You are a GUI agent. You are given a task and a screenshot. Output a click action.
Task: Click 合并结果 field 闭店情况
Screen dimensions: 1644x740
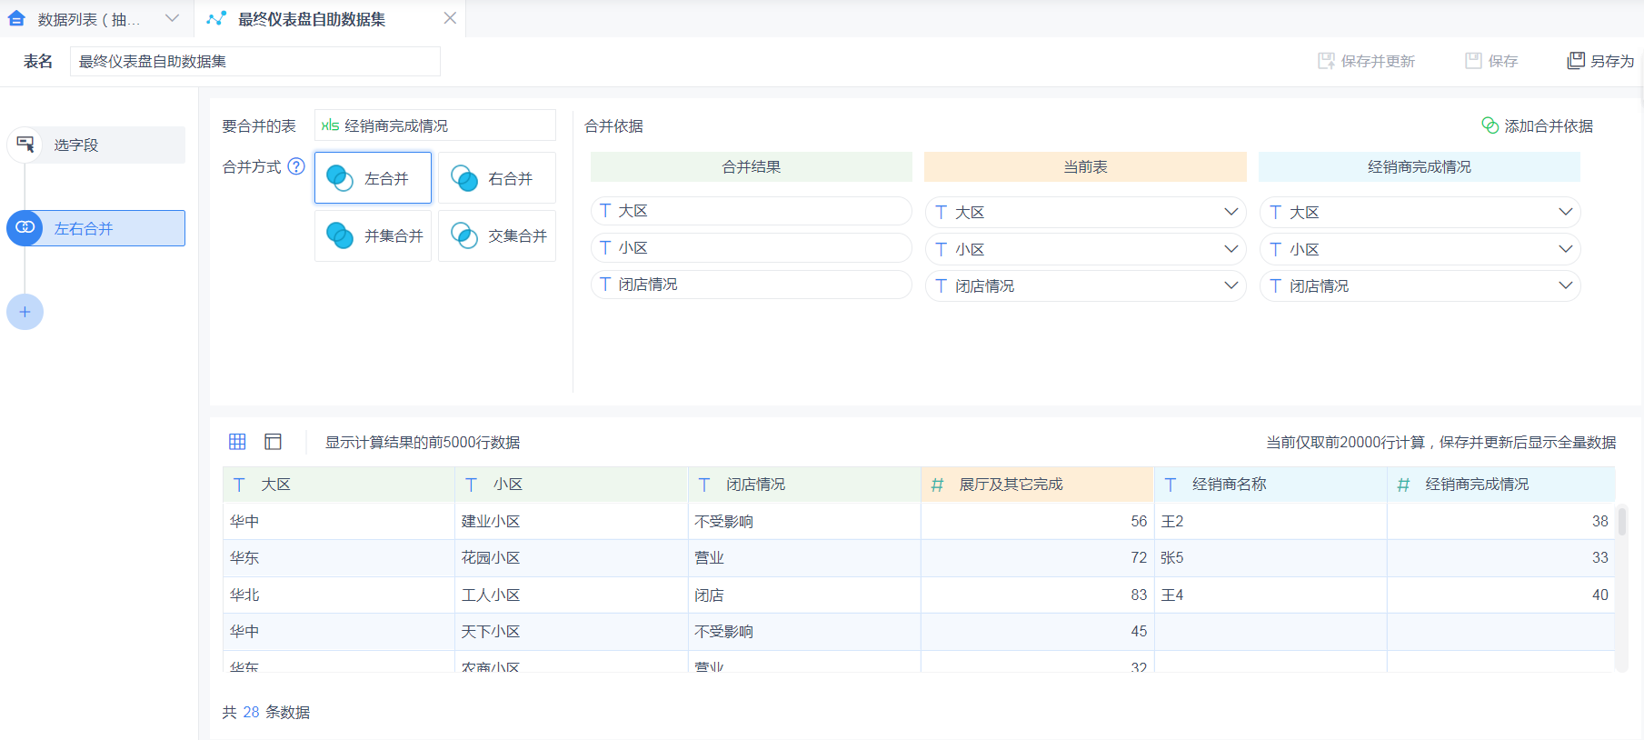(752, 285)
